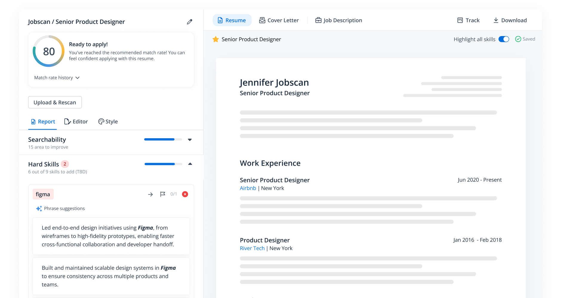Click the arrow icon in figma row
The height and width of the screenshot is (298, 561).
[150, 194]
